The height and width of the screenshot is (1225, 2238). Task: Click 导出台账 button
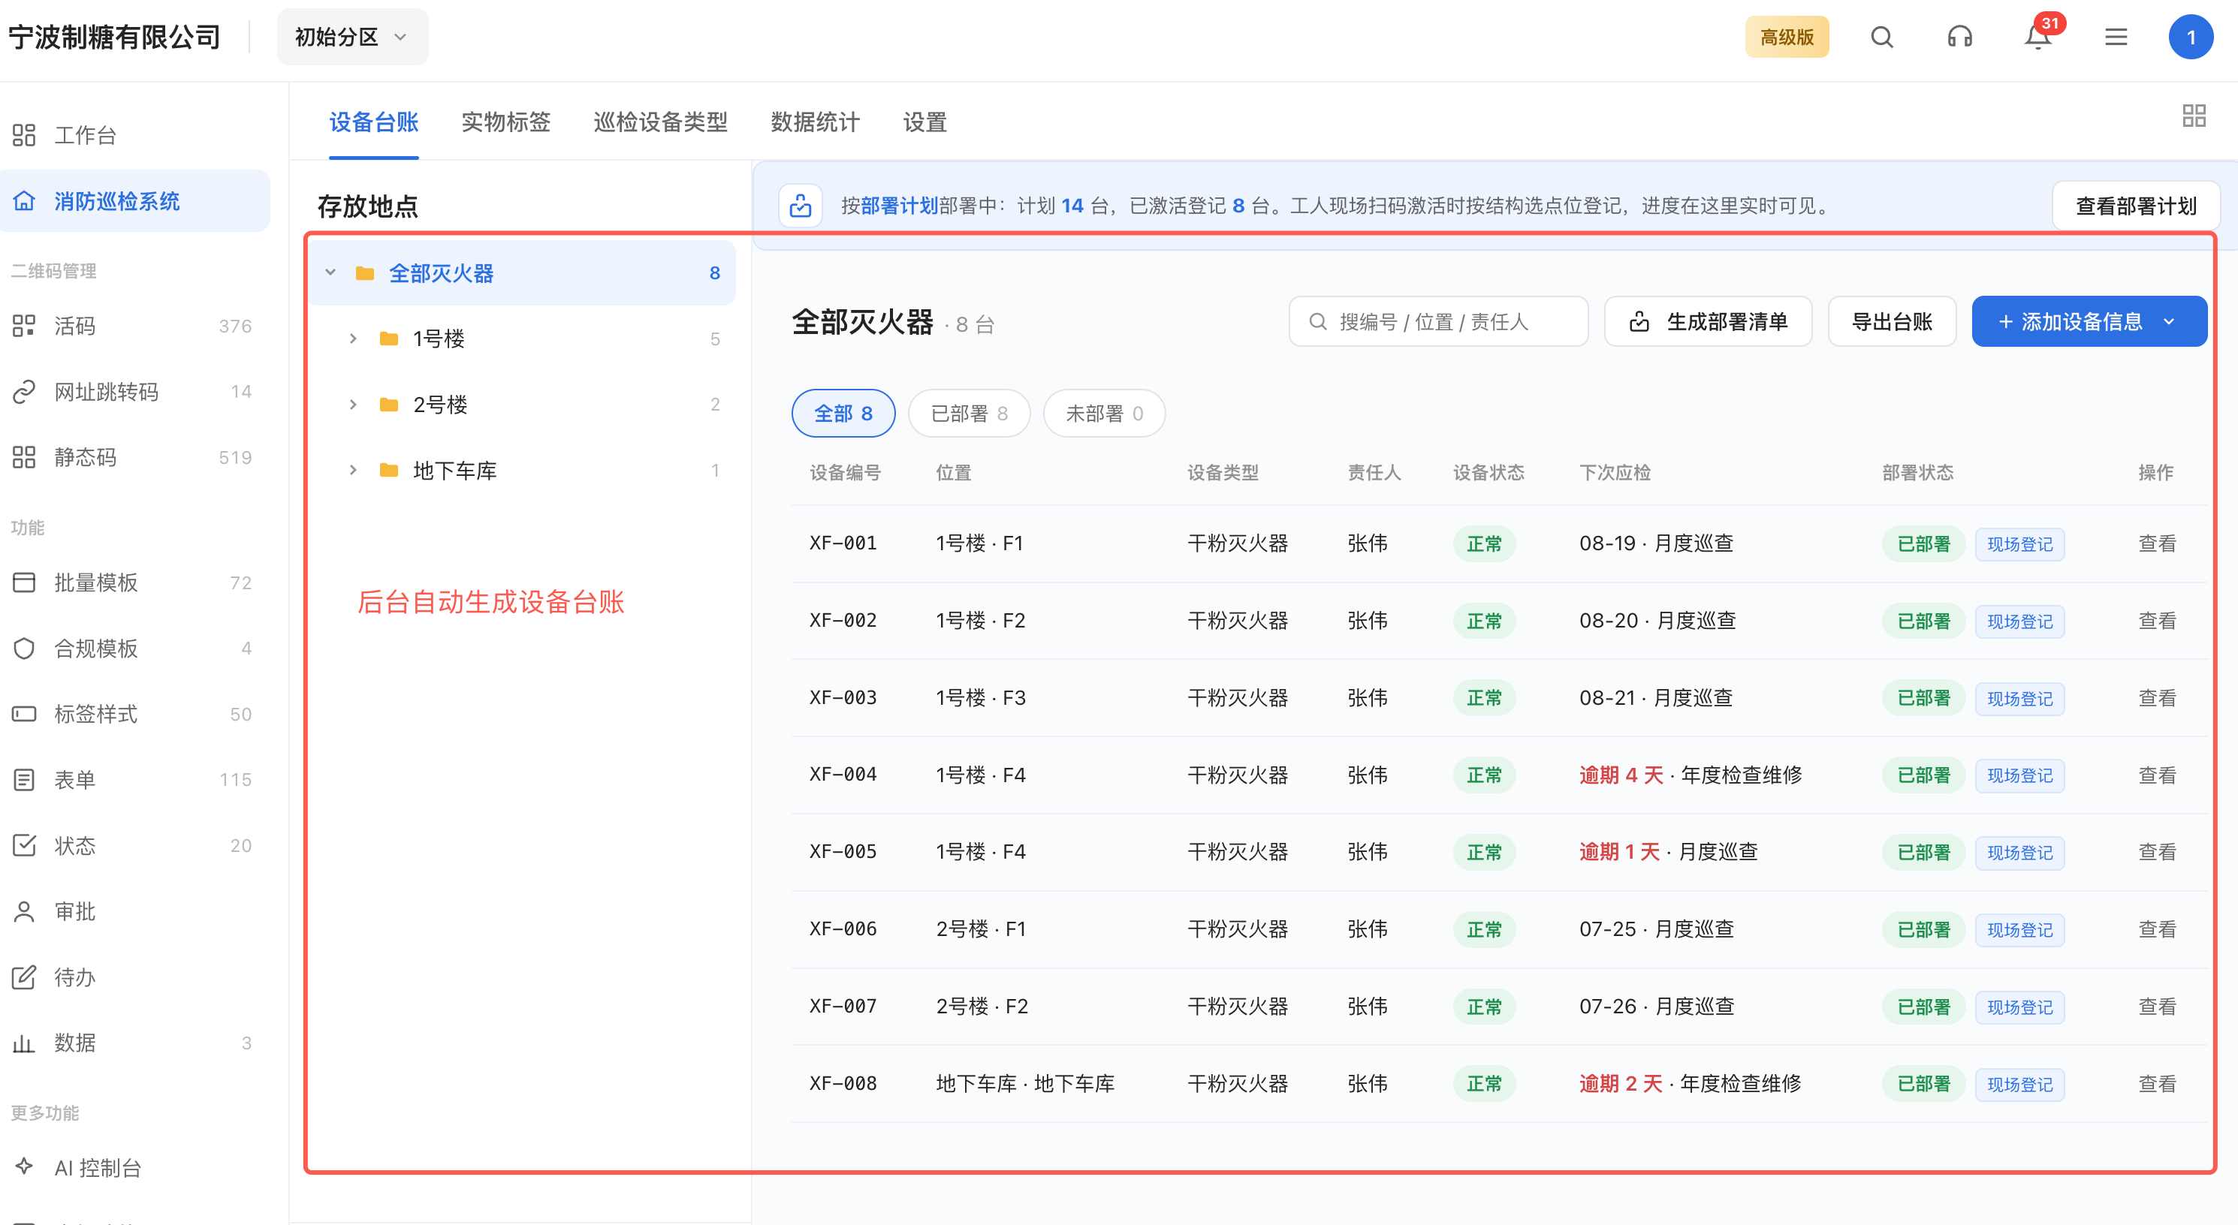1891,322
